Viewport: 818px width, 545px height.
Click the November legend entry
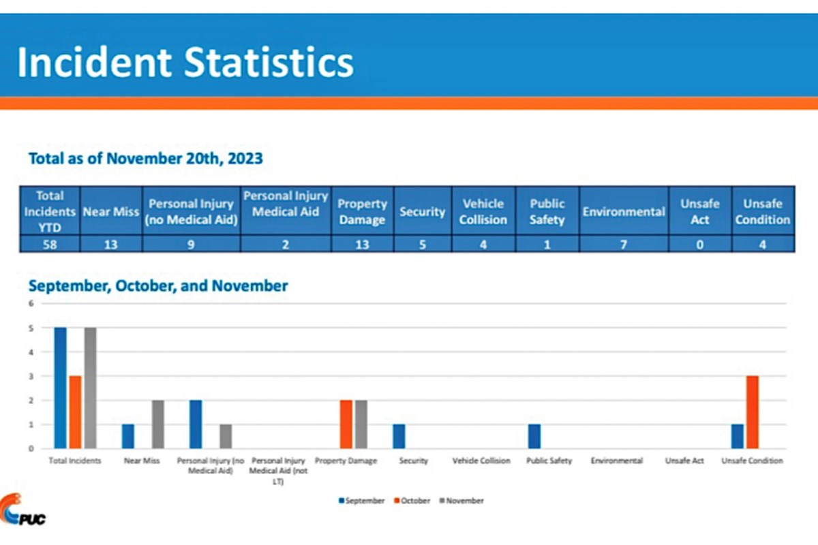click(x=461, y=501)
